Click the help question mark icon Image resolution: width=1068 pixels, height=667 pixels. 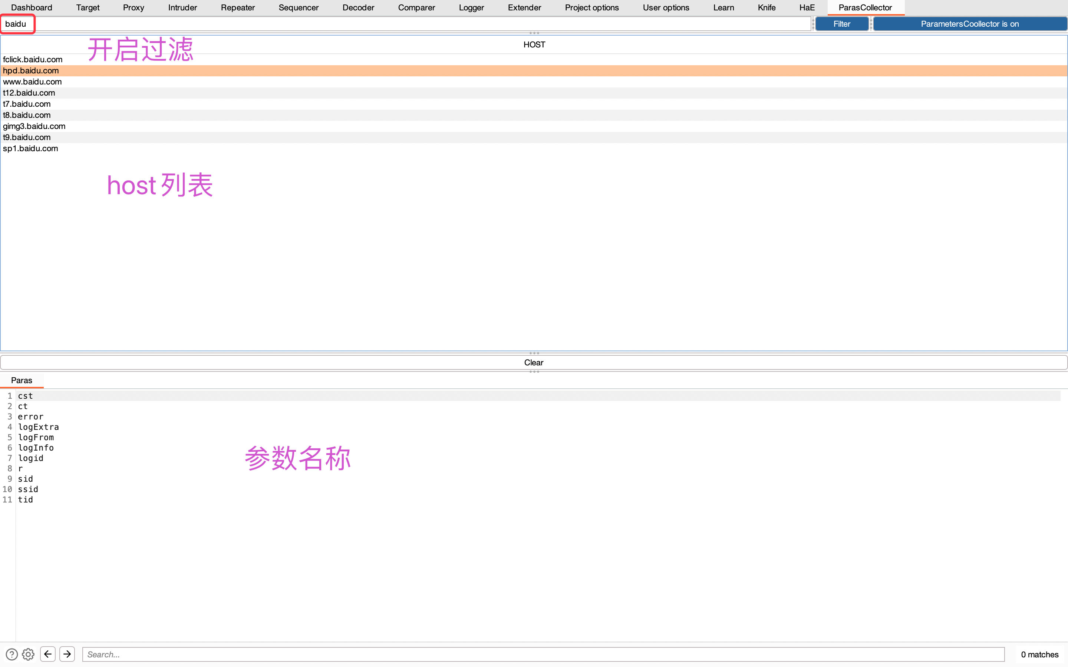click(x=12, y=654)
